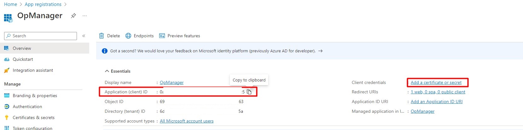Collapse the Essentials section
The height and width of the screenshot is (130, 523).
[x=107, y=71]
